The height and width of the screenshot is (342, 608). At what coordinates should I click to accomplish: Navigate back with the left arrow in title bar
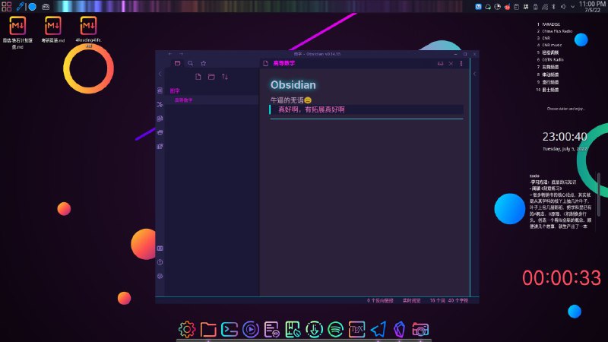[x=169, y=54]
